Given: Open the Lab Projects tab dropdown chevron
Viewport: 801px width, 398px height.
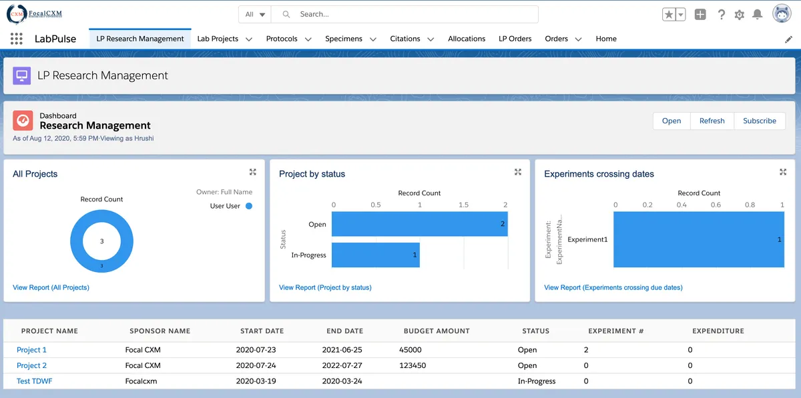Looking at the screenshot, I should point(249,39).
